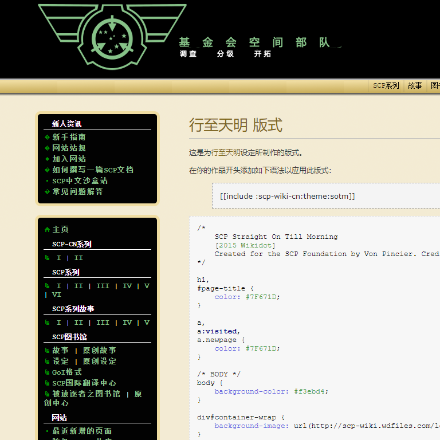
Task: Click the diamond bullet icon beside 加入网站
Action: pyautogui.click(x=47, y=159)
